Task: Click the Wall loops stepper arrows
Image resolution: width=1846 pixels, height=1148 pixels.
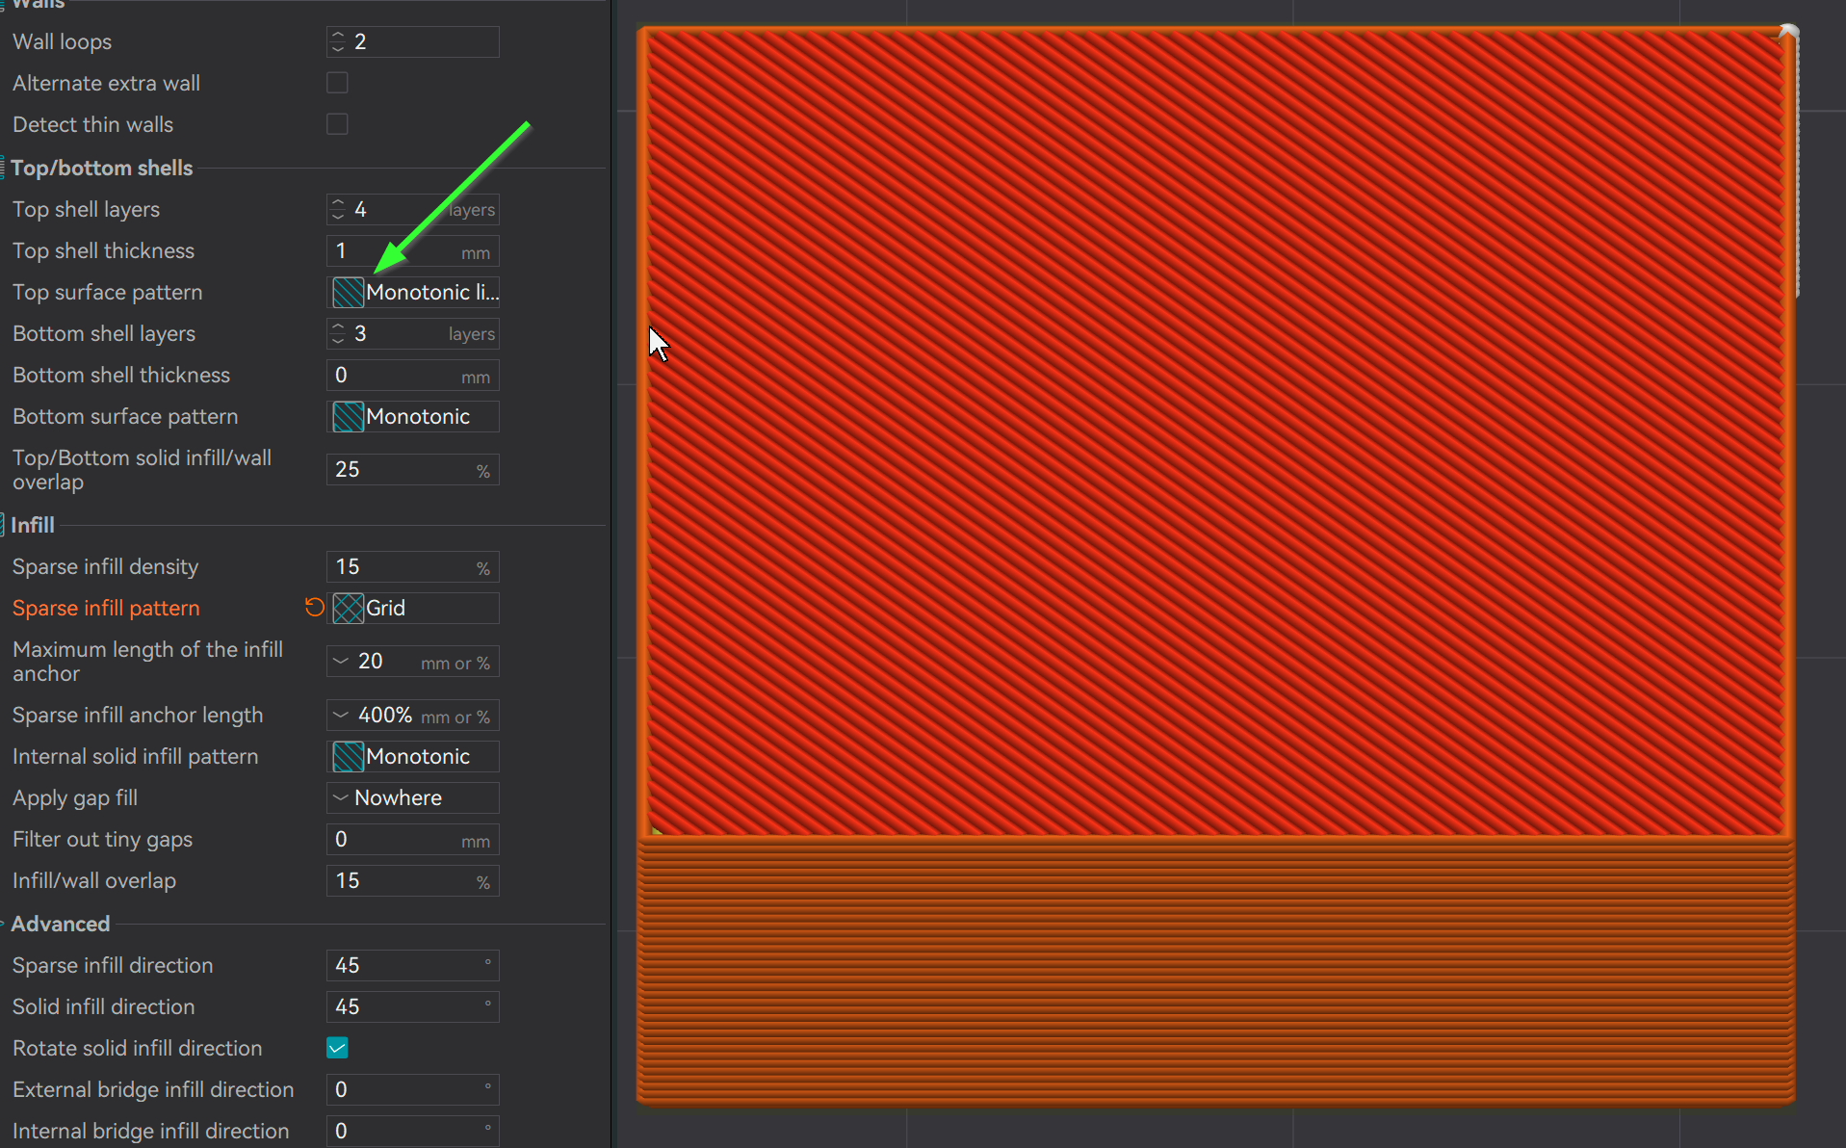Action: point(338,41)
